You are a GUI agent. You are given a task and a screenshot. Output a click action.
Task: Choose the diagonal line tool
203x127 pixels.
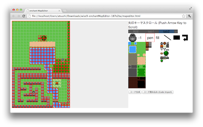pos(167,38)
